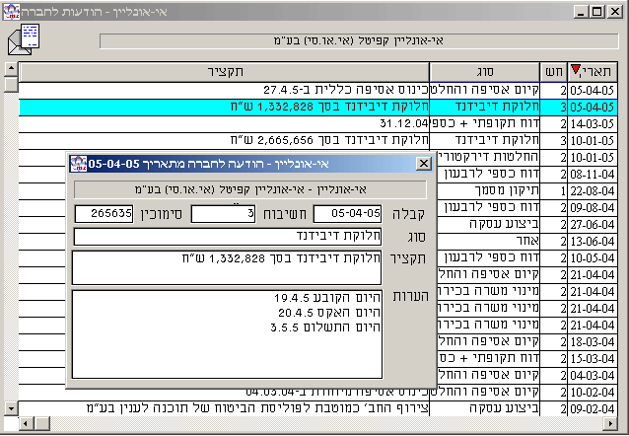Sort by the תאריך column header

pos(593,72)
